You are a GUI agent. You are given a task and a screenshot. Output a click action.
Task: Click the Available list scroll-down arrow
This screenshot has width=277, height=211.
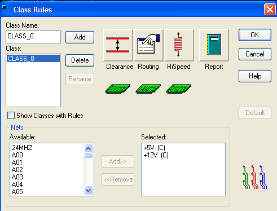click(88, 191)
